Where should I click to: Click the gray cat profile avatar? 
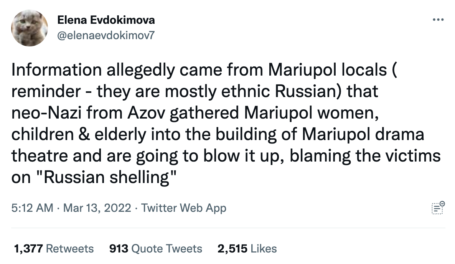point(29,28)
